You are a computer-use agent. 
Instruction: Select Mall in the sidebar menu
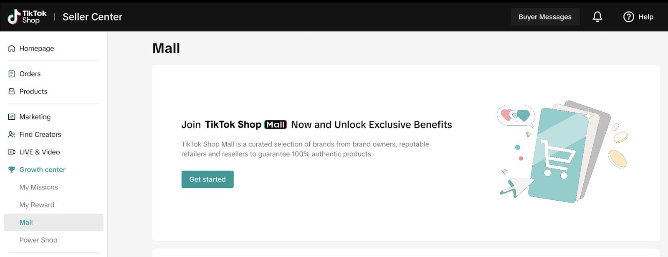tap(25, 222)
